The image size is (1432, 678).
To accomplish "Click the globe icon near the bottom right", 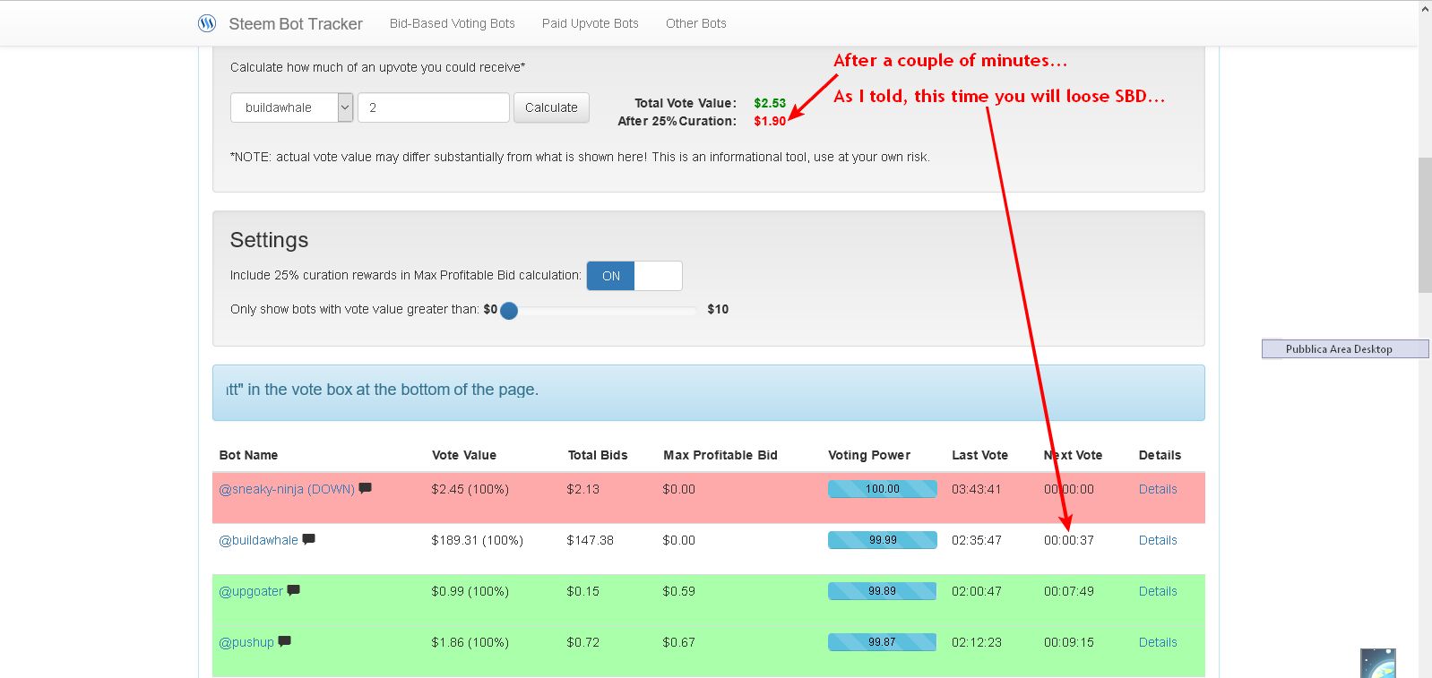I will (1377, 664).
